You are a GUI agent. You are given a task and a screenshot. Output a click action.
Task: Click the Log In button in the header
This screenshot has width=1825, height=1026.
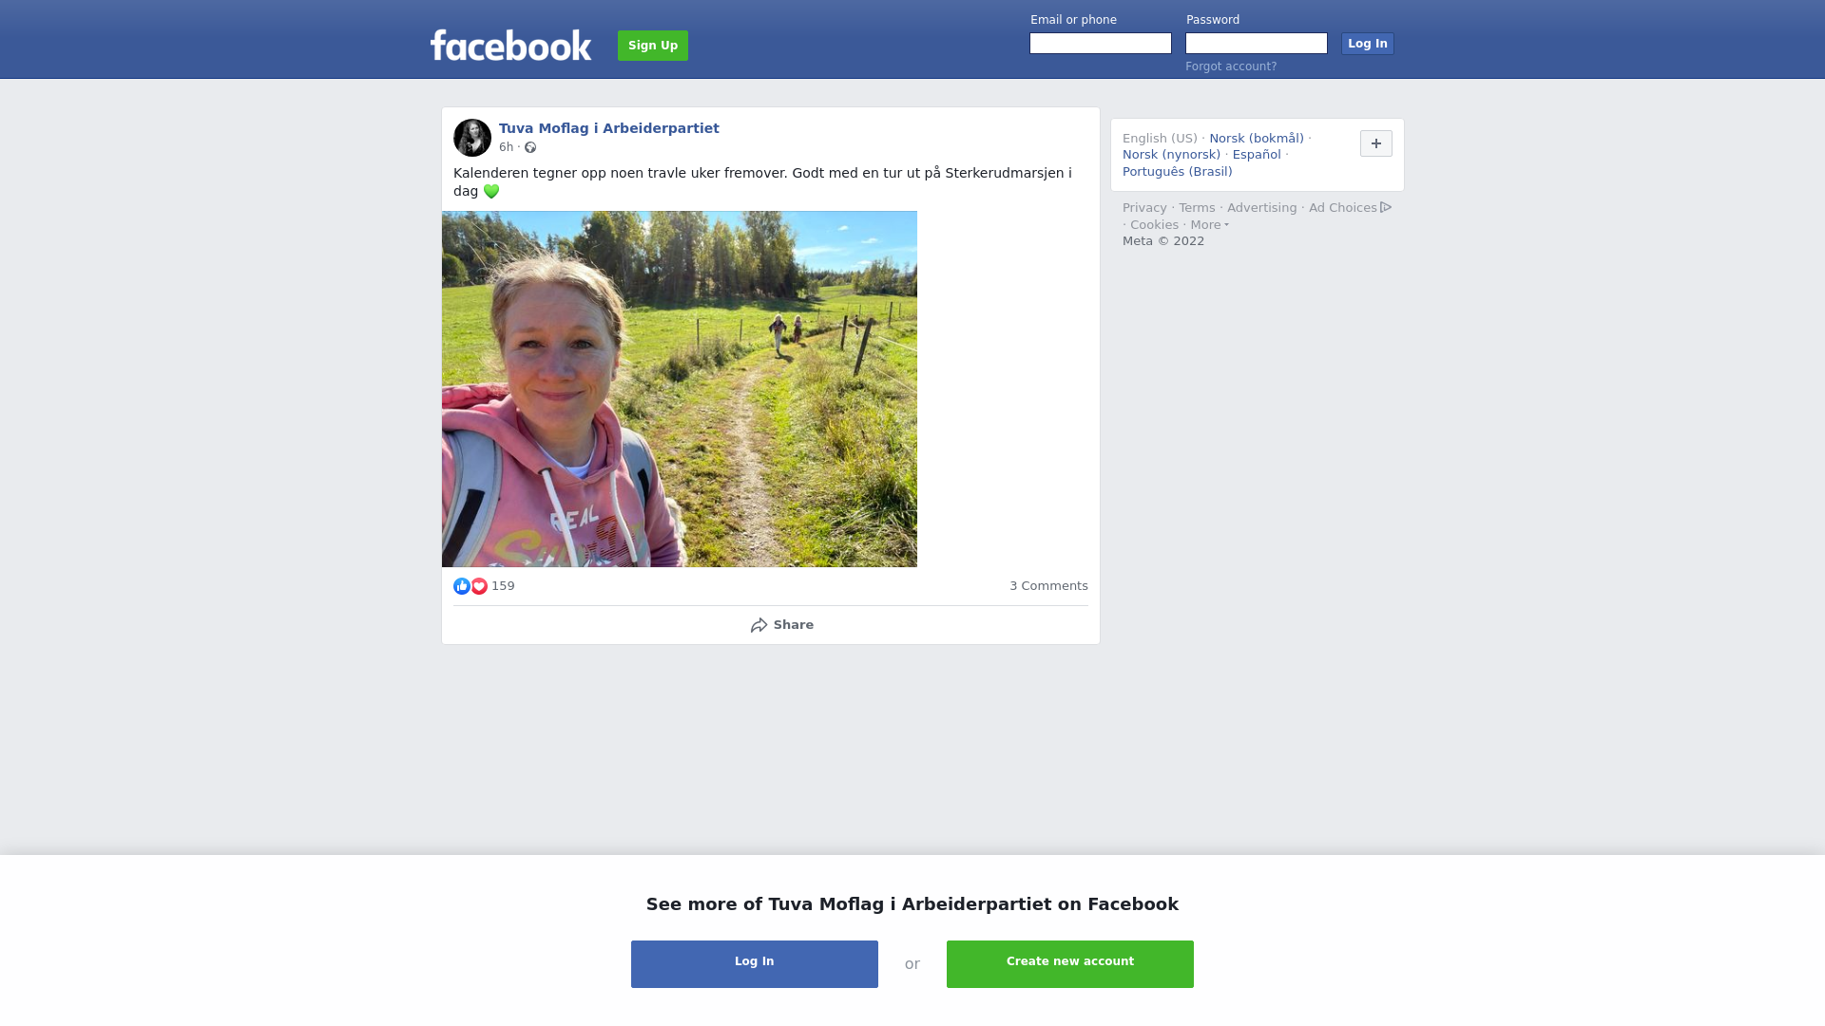(1368, 44)
